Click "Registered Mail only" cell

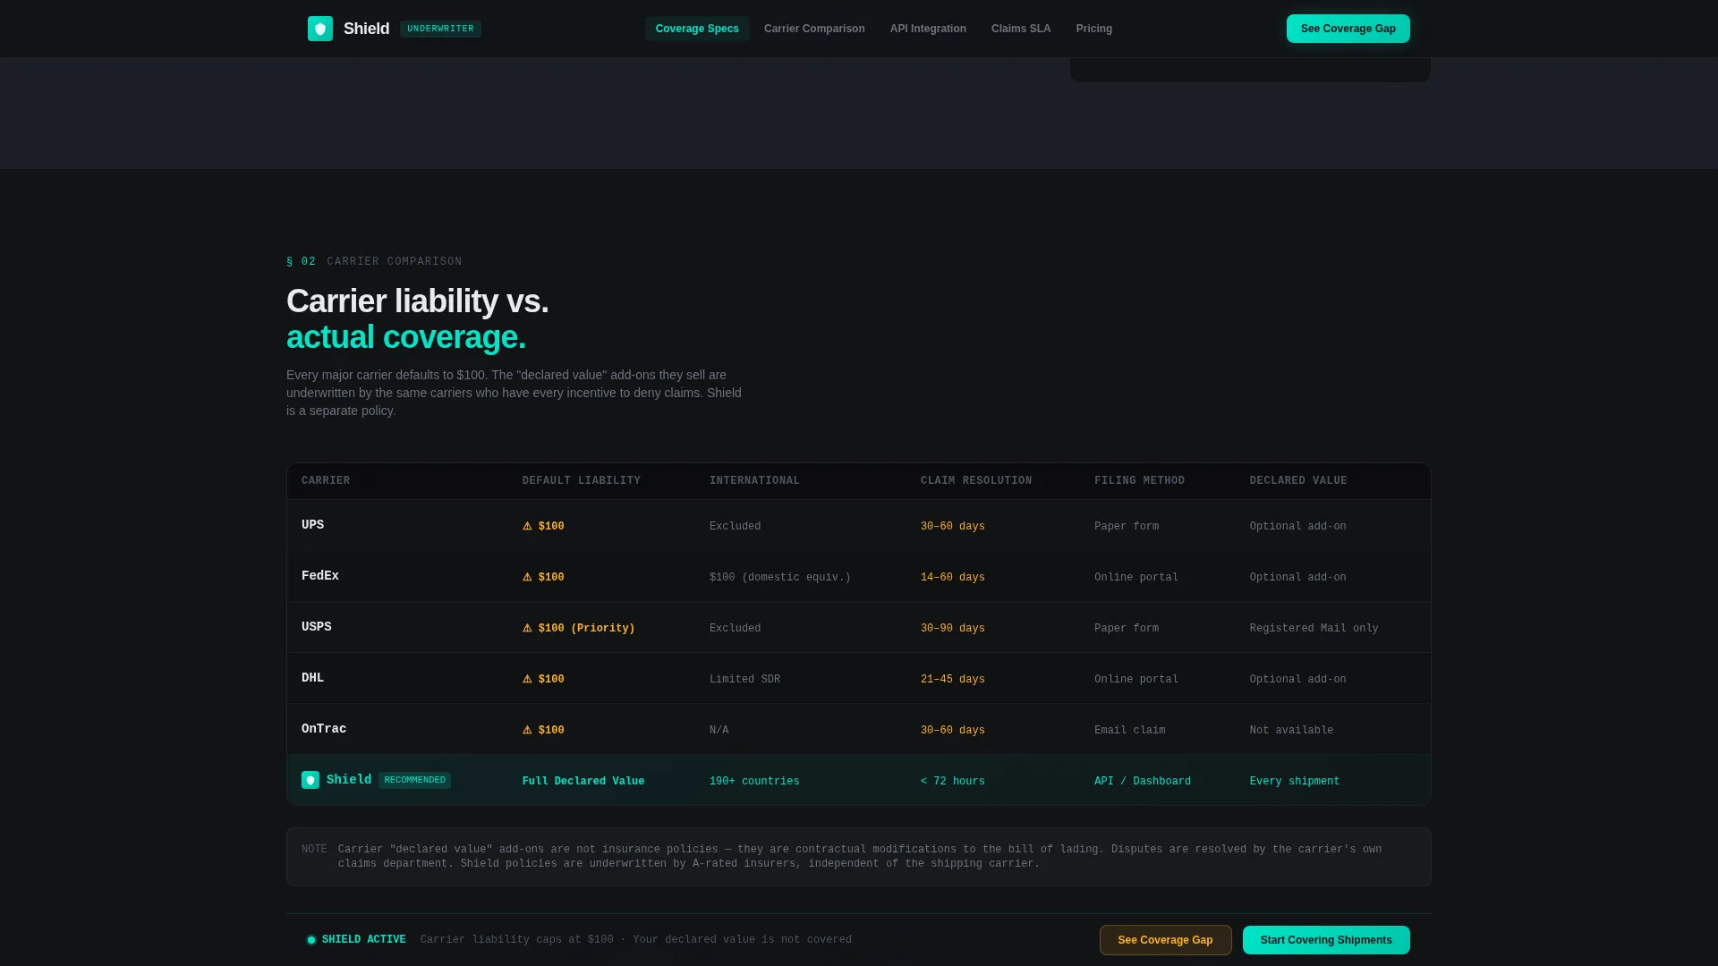click(x=1314, y=629)
